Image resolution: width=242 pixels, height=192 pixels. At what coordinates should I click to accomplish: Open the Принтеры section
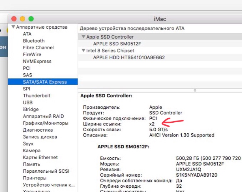[x=35, y=178]
